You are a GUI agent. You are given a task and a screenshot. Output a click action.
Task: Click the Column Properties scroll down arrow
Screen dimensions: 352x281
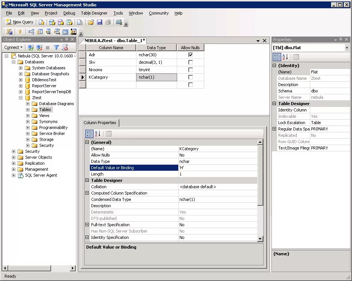coord(260,239)
